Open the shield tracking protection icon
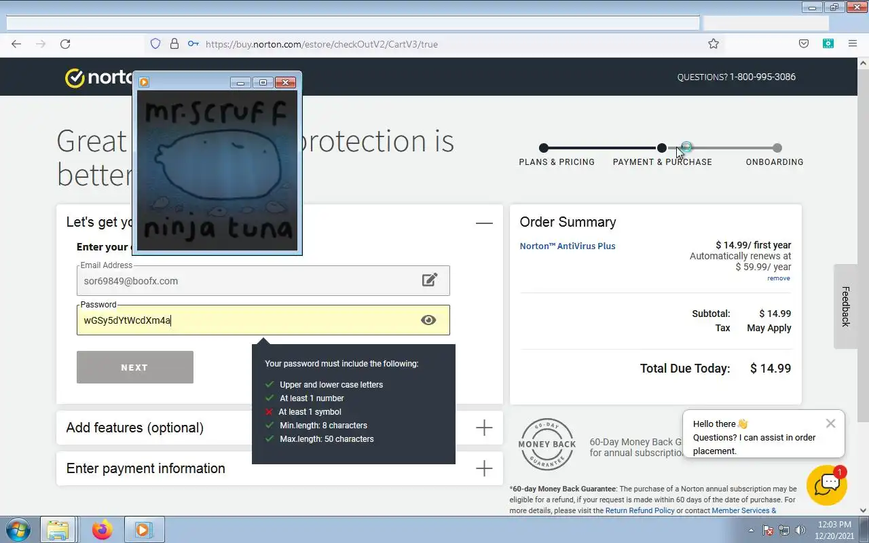 [x=155, y=44]
